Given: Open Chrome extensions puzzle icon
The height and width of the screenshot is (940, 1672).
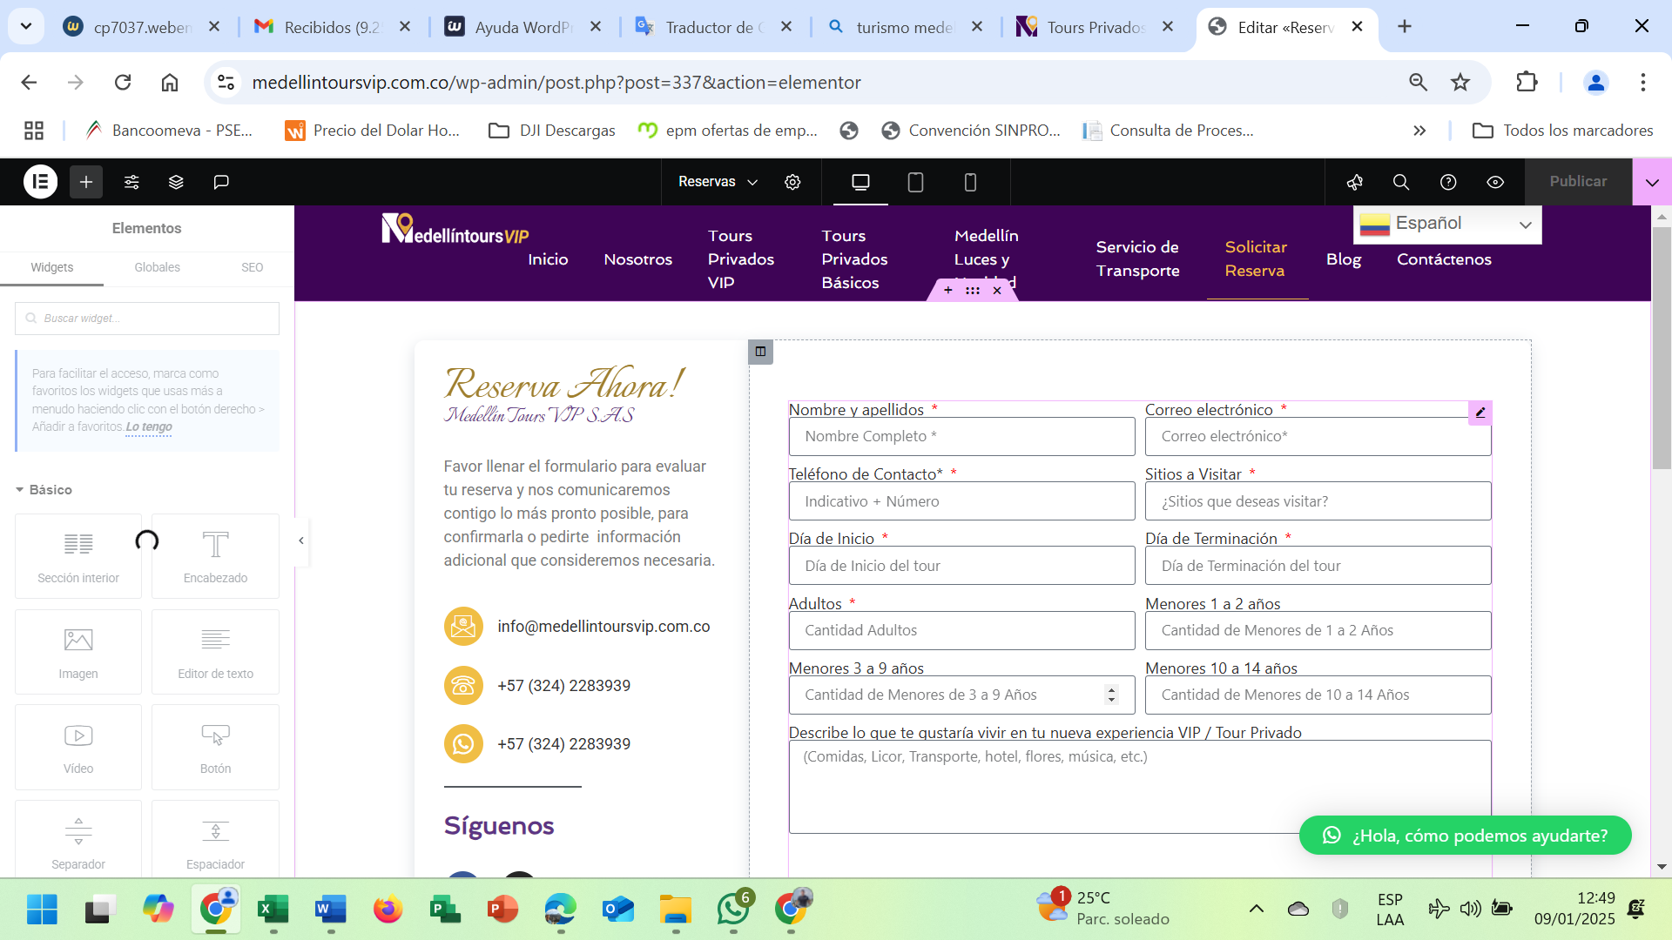Looking at the screenshot, I should click(1527, 83).
